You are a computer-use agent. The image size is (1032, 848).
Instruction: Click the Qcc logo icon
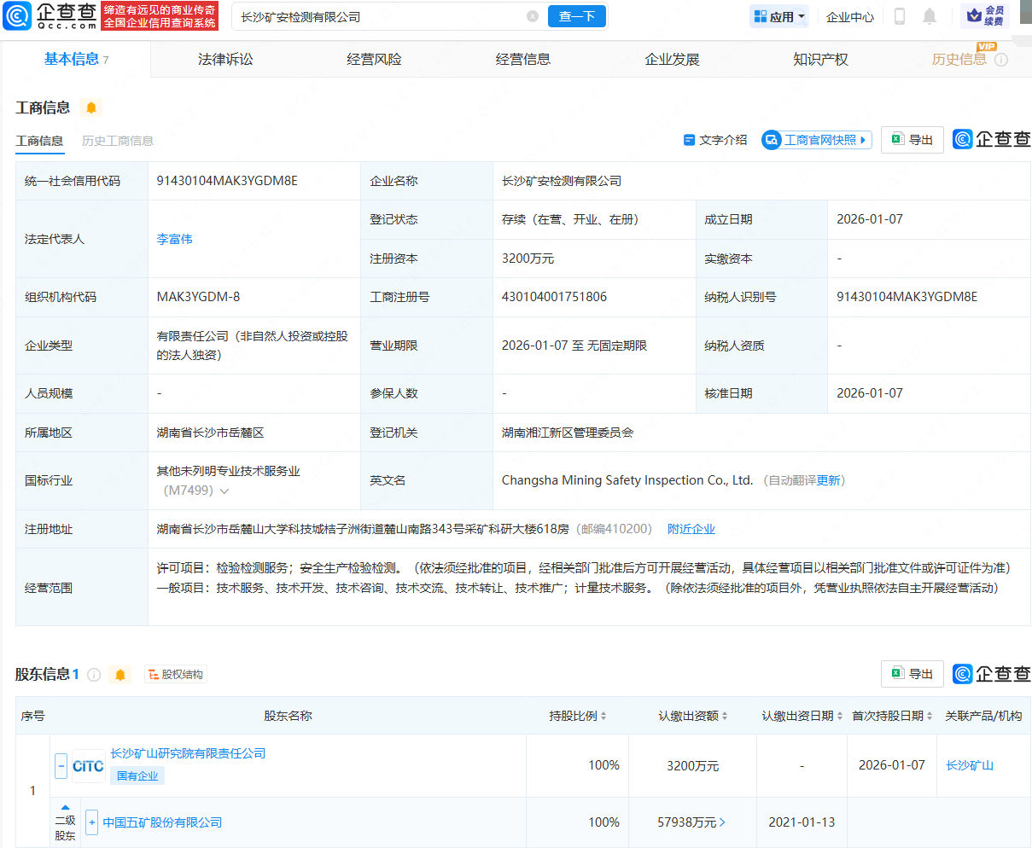coord(17,16)
